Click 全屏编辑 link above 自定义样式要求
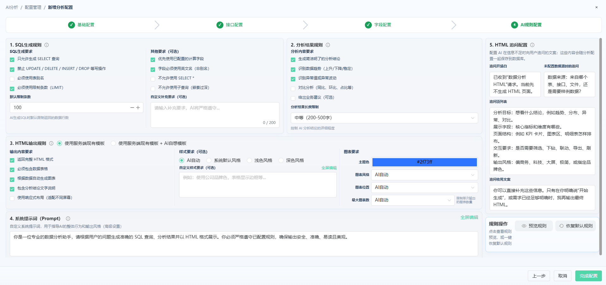The width and height of the screenshot is (606, 285). (x=329, y=168)
